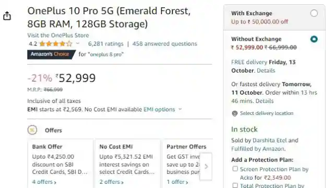Select the With Exchange option

[x=314, y=13]
